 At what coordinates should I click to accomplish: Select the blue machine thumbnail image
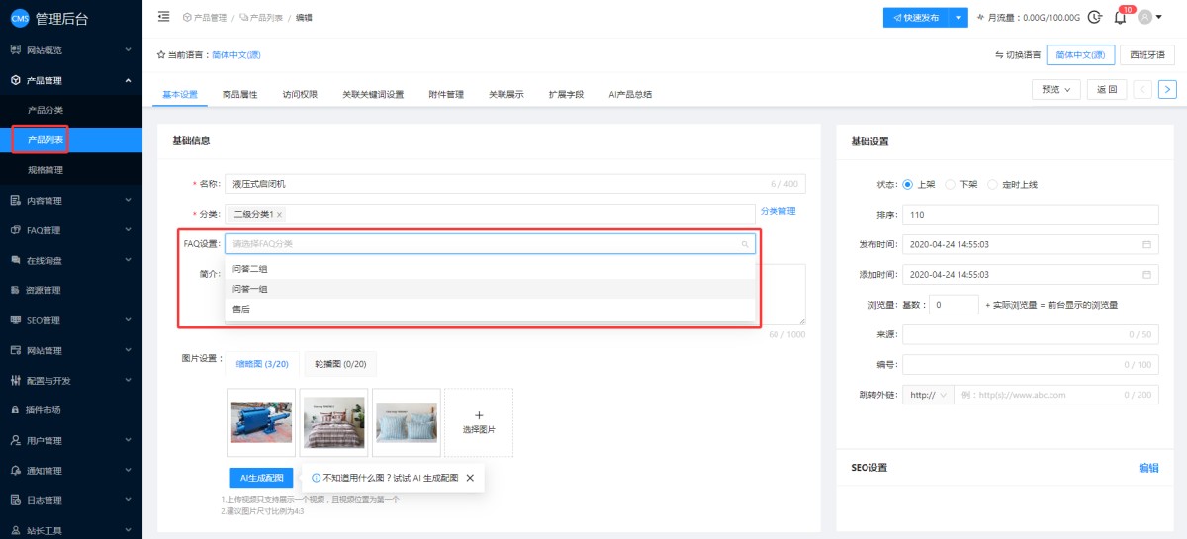pyautogui.click(x=262, y=422)
